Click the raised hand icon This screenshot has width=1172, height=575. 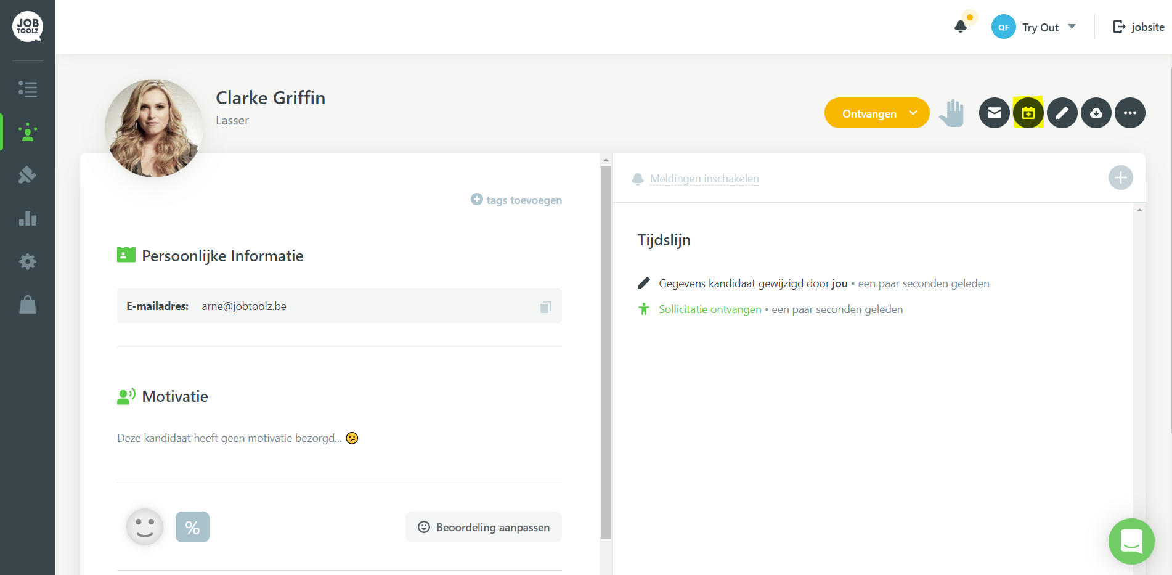(x=951, y=113)
